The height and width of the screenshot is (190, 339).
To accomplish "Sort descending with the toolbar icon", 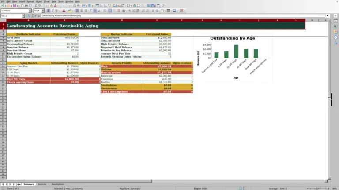I will (x=105, y=6).
